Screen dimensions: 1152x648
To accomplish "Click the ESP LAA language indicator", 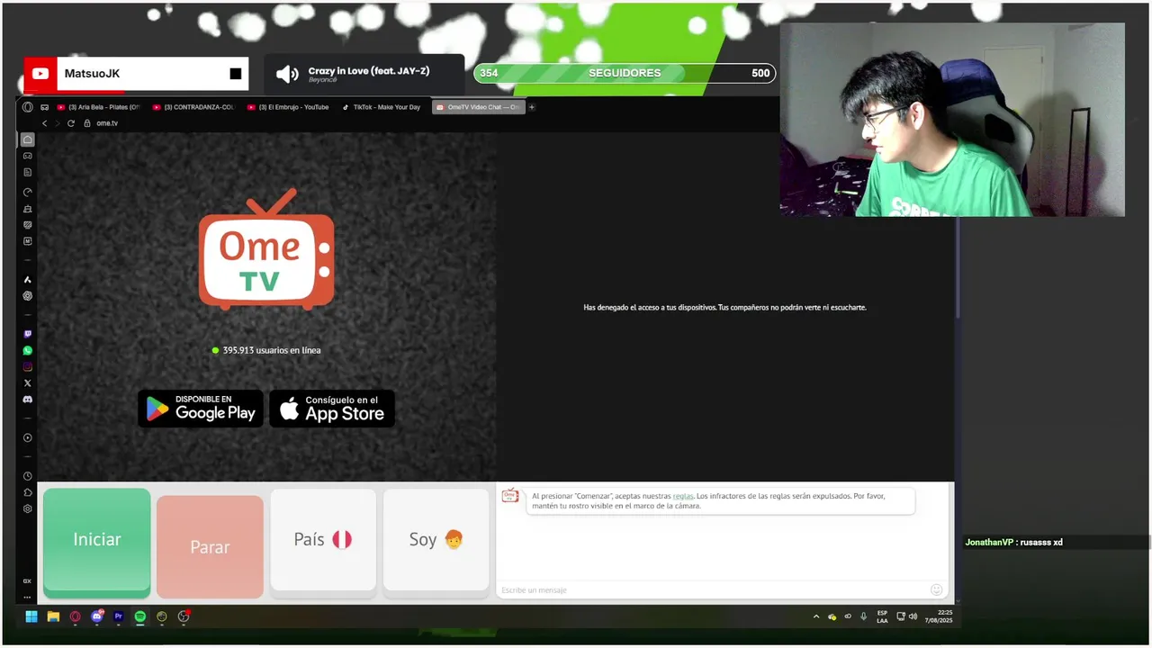I will [x=882, y=616].
